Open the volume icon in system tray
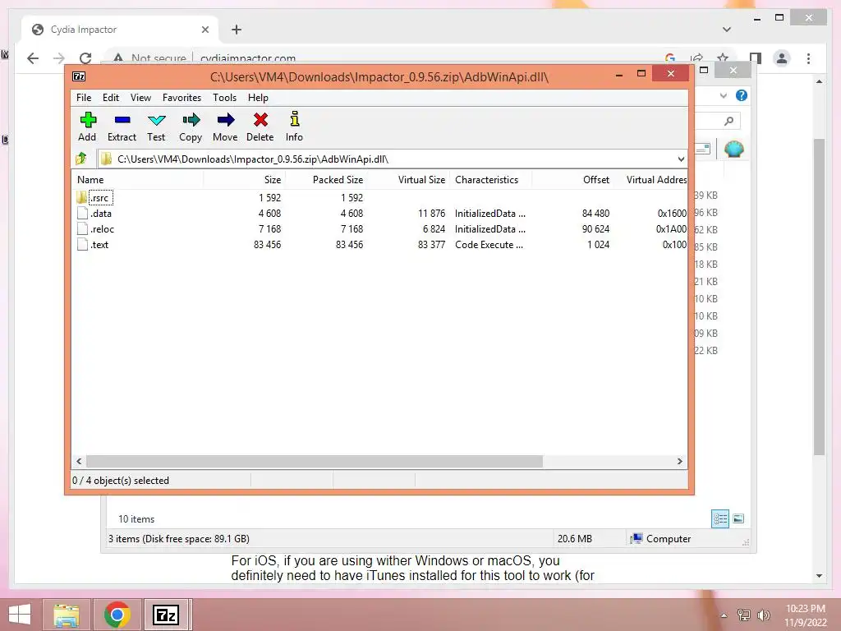Screen dimensions: 841x631 click(763, 615)
